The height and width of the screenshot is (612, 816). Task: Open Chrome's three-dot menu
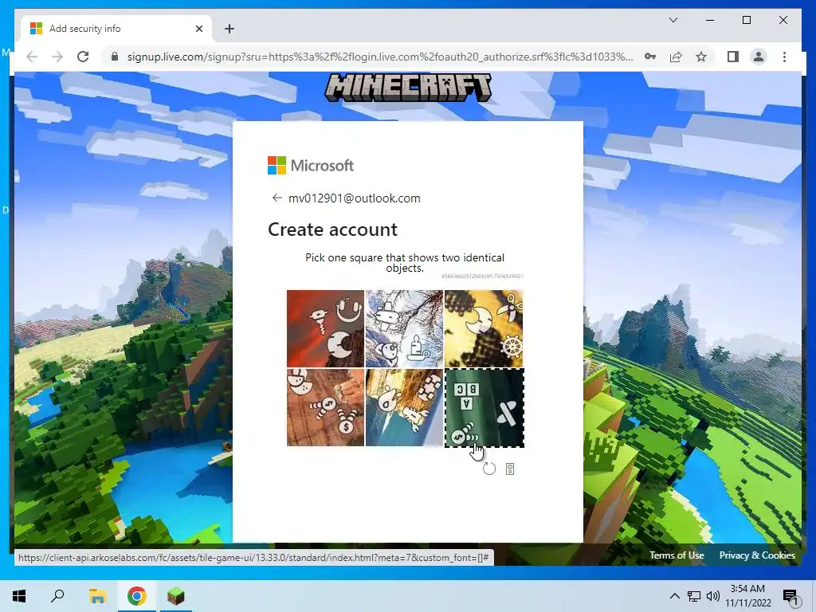(x=784, y=57)
